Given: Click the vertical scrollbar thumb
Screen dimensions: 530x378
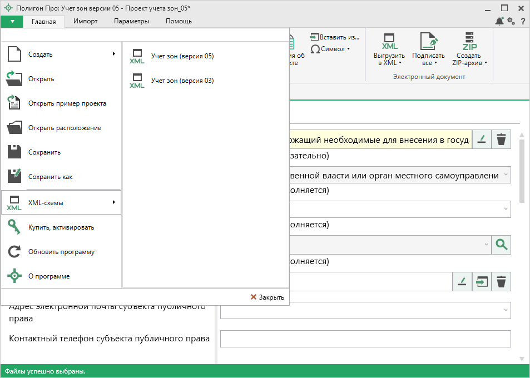Looking at the screenshot, I should (522, 172).
